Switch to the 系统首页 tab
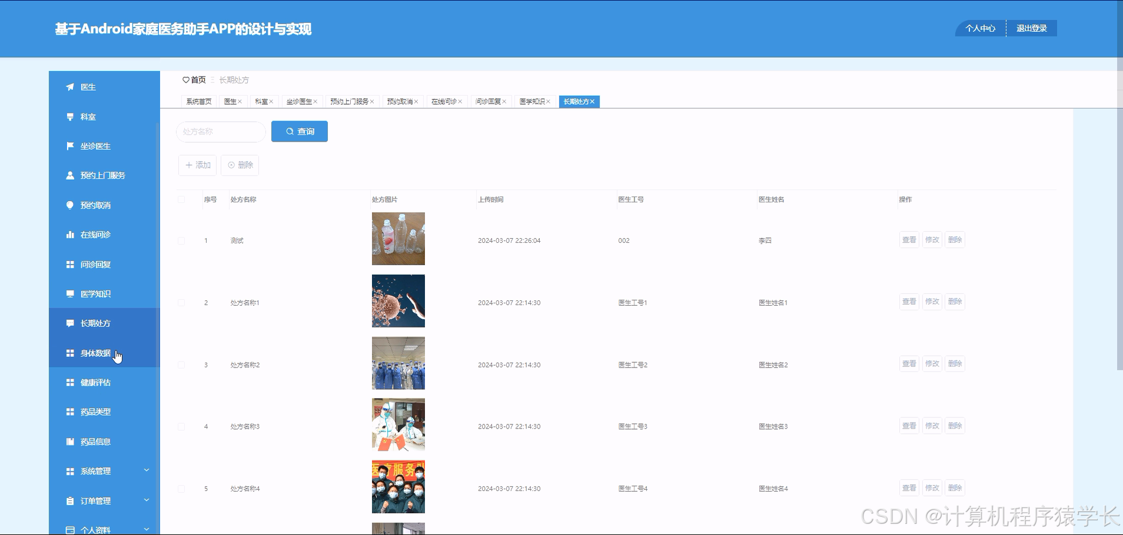Image resolution: width=1123 pixels, height=535 pixels. point(199,102)
